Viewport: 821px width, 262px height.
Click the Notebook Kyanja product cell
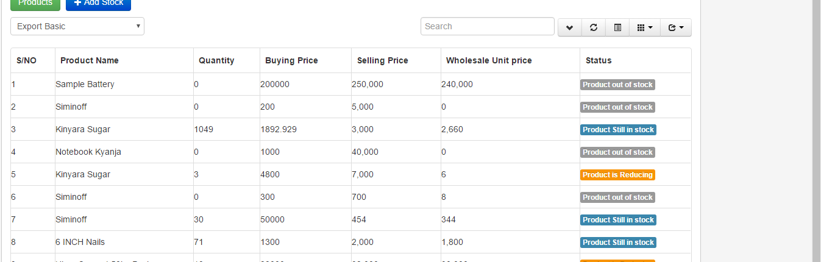pyautogui.click(x=88, y=152)
